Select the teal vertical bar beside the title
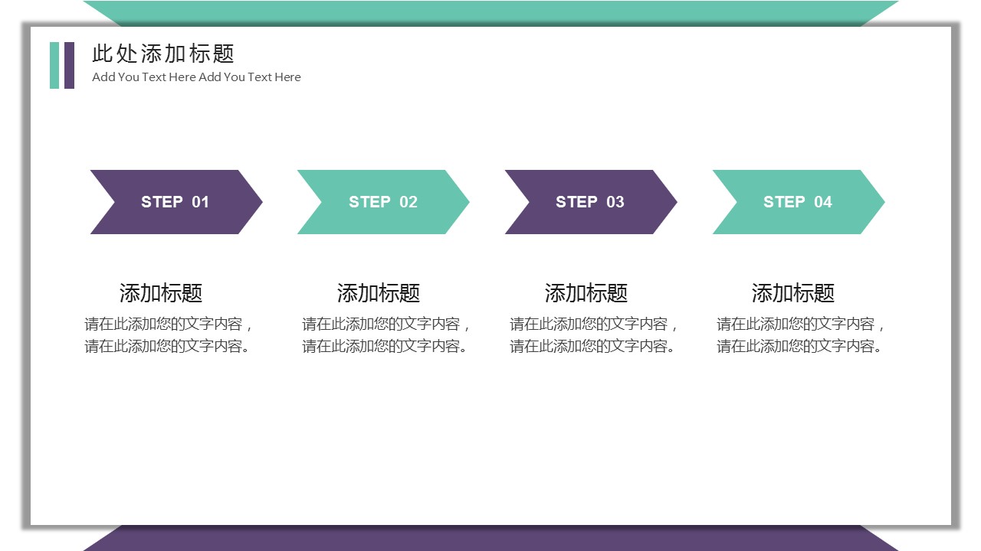The image size is (981, 551). (x=54, y=65)
